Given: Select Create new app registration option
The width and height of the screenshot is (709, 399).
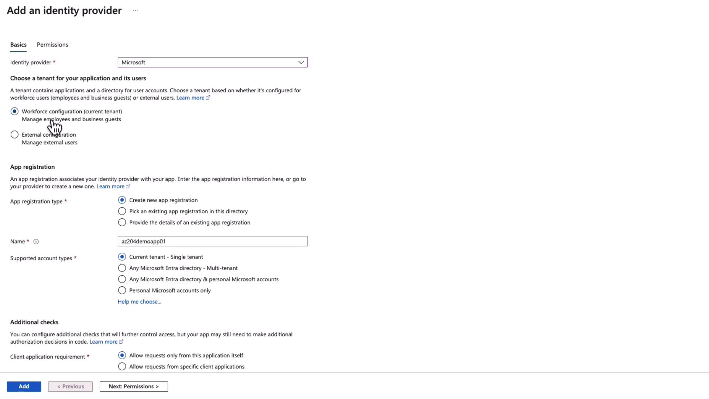Looking at the screenshot, I should click(122, 200).
